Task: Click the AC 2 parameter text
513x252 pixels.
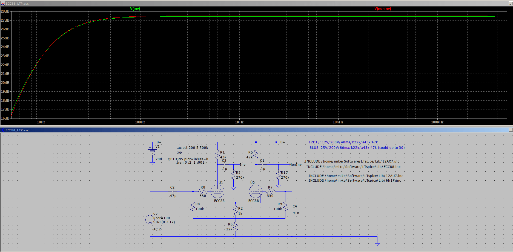Action: (x=157, y=229)
